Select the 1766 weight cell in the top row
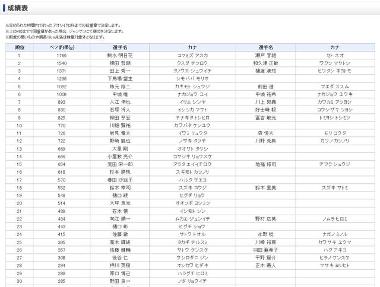This screenshot has height=287, width=380. pos(62,55)
